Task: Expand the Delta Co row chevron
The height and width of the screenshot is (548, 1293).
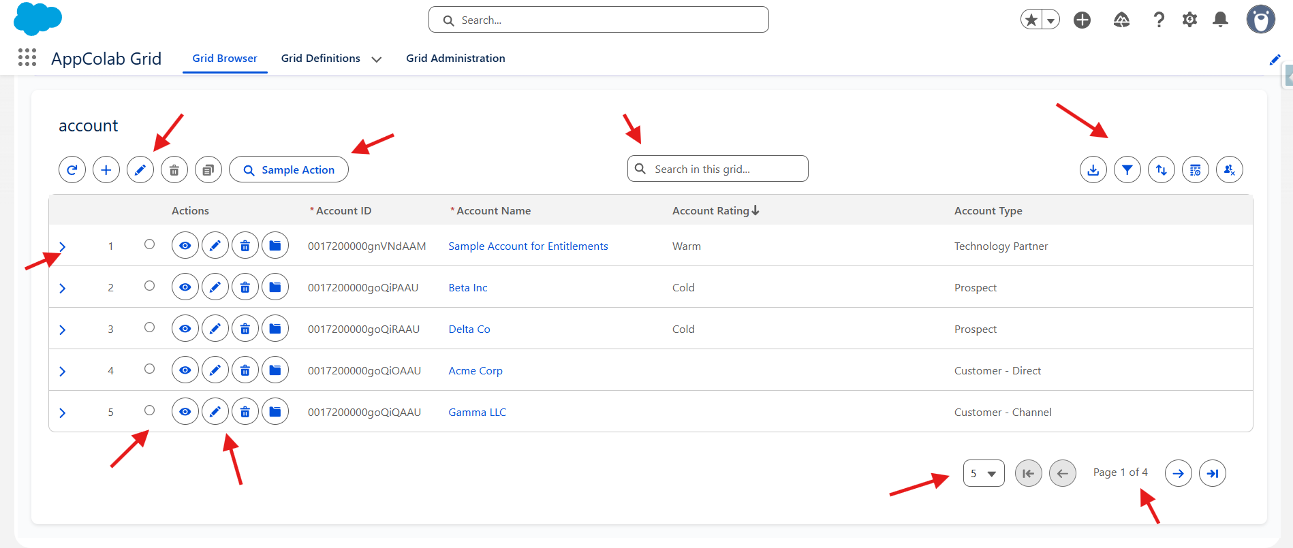Action: coord(63,329)
